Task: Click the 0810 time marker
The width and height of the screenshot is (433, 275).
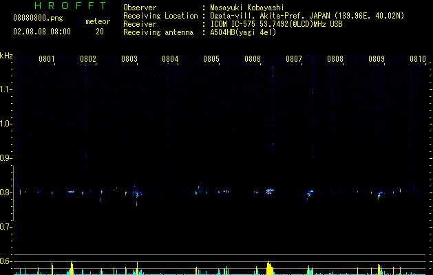Action: pos(418,59)
